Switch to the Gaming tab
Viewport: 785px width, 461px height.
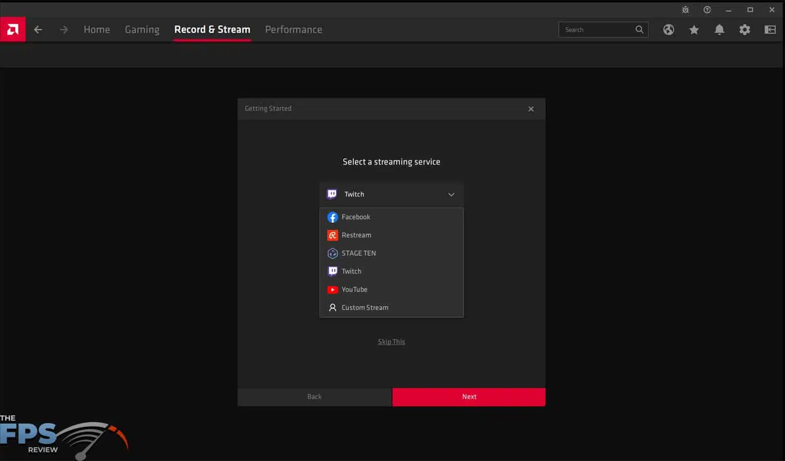point(142,30)
